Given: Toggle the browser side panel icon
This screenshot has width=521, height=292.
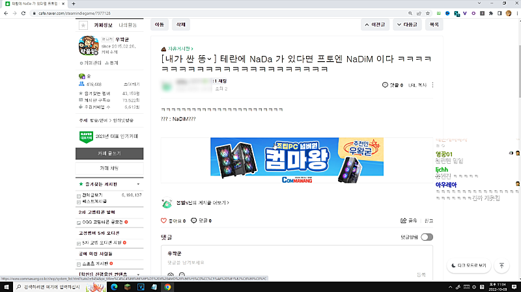Looking at the screenshot, I should click(500, 13).
